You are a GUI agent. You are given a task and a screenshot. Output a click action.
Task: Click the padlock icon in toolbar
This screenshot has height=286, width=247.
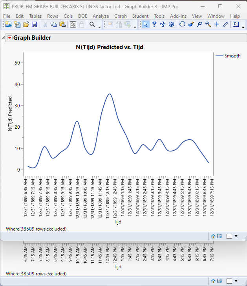coord(82,24)
